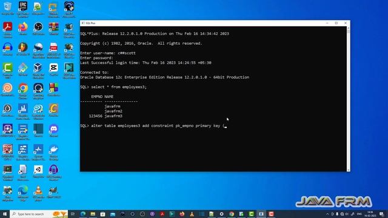The image size is (388, 218).
Task: Open Docker Desktop shortcut on desktop
Action: [x=54, y=152]
